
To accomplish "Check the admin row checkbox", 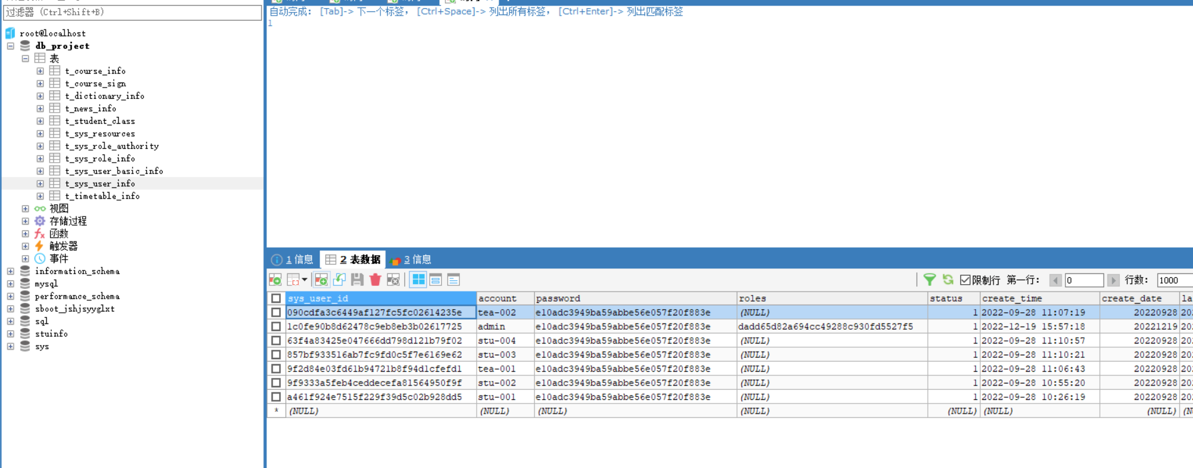I will click(x=276, y=327).
